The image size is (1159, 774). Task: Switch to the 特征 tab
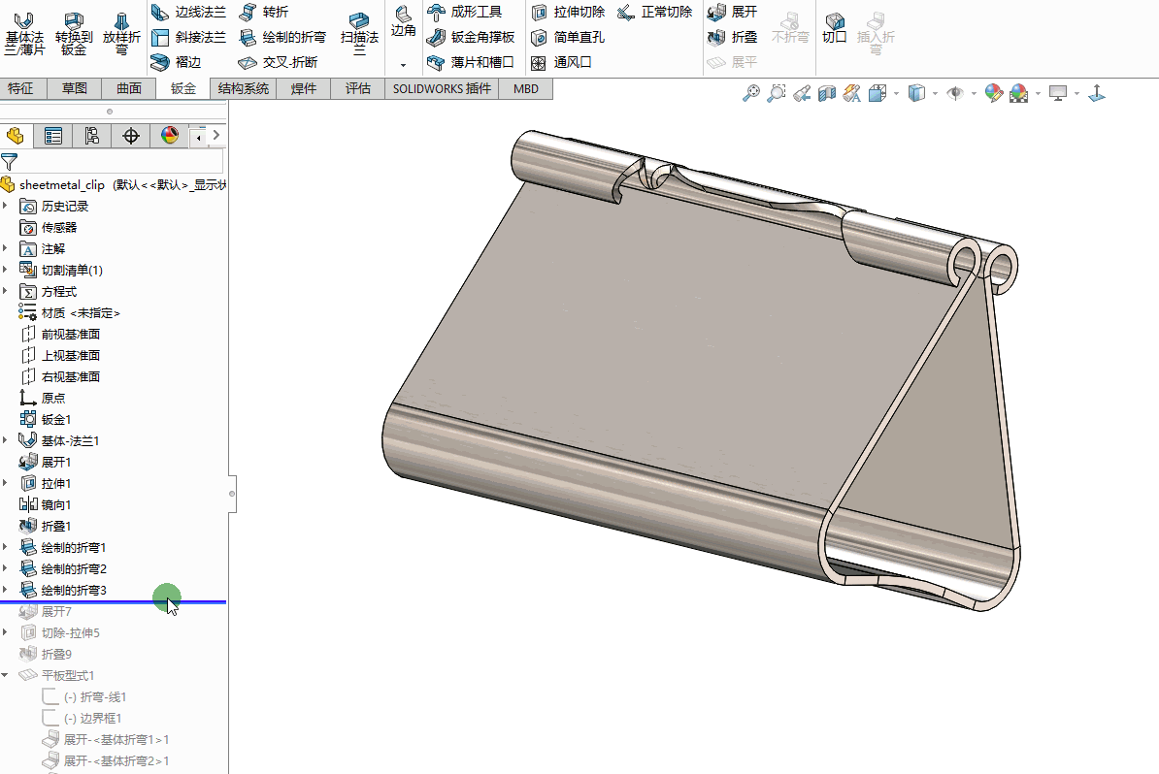pos(20,88)
